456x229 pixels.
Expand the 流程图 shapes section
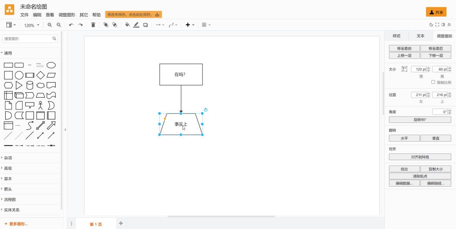coord(30,200)
